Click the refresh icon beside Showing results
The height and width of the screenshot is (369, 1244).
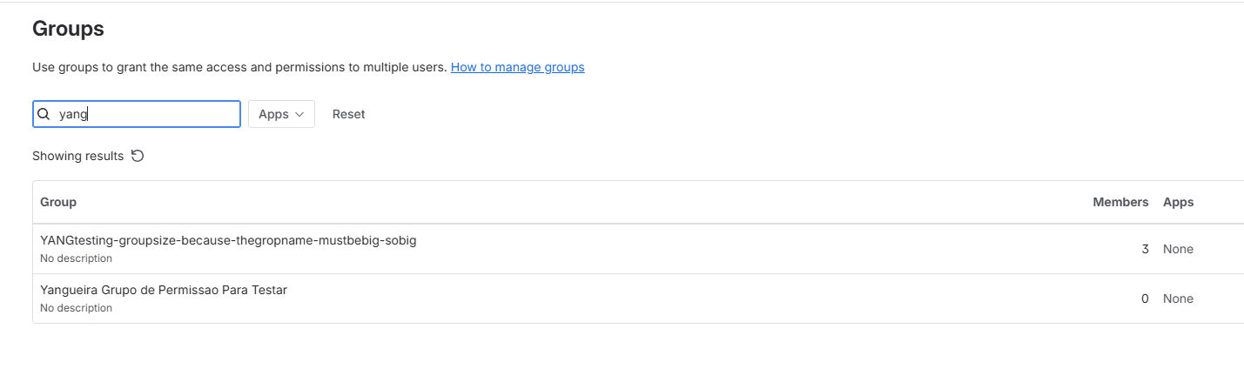tap(137, 156)
